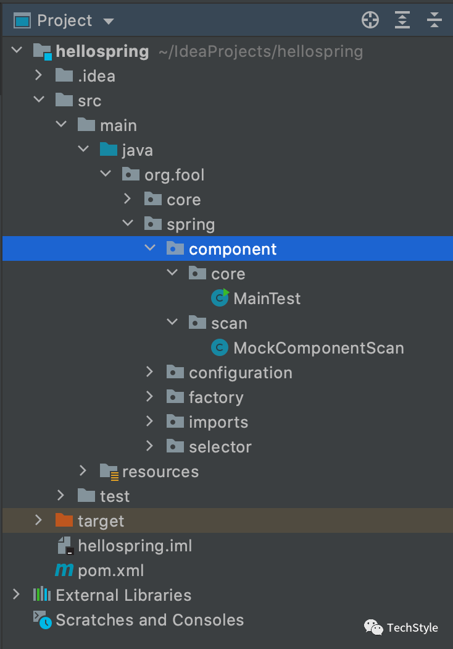The width and height of the screenshot is (453, 649).
Task: Collapse the component package node
Action: [149, 248]
